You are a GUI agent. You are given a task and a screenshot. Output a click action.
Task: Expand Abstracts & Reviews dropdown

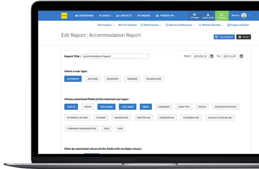coord(180,25)
